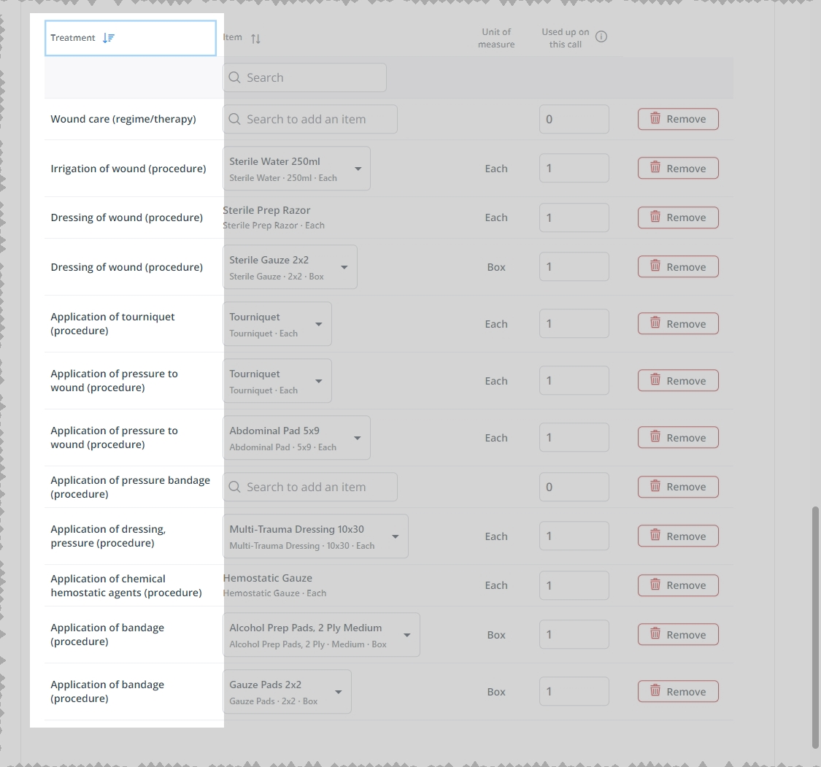Remove the Multi-Trauma Dressing row
Screen dimensions: 821x767
678,536
